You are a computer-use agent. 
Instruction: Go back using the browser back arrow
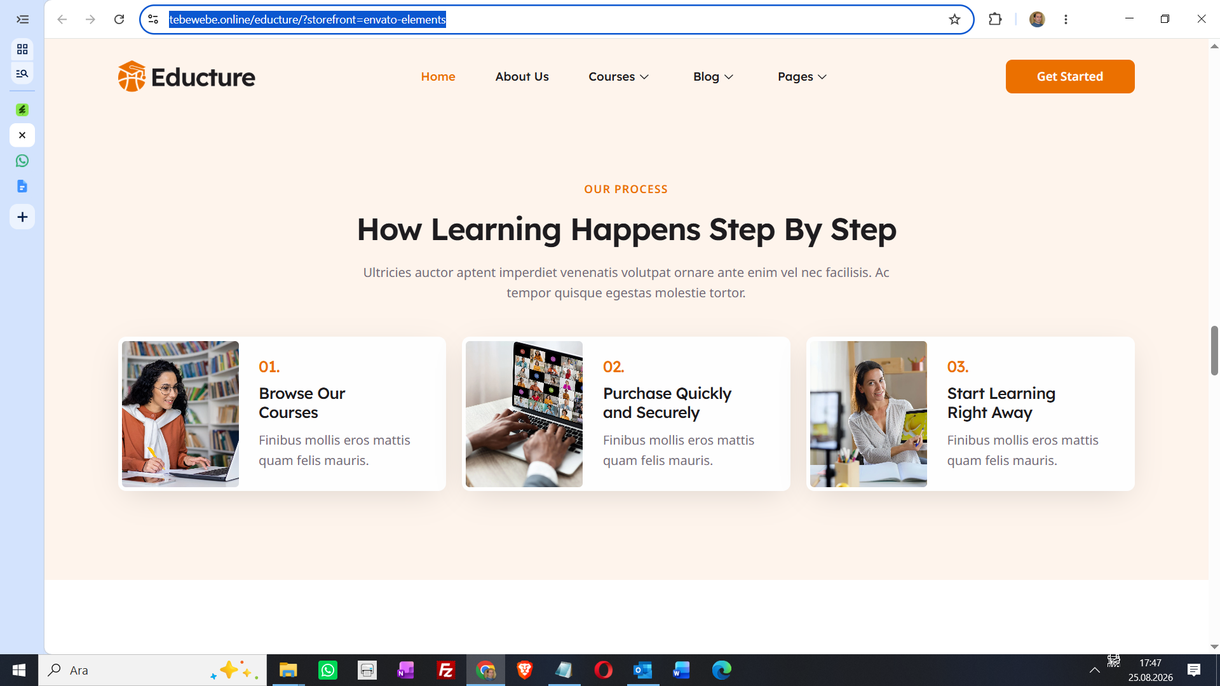(x=62, y=19)
